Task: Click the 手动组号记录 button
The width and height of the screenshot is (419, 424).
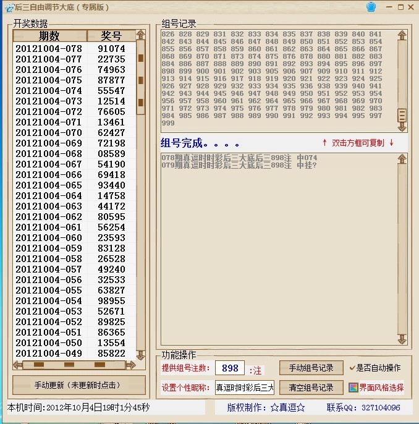Action: click(311, 368)
